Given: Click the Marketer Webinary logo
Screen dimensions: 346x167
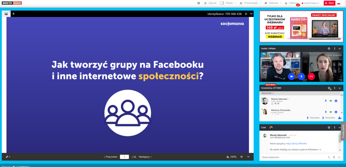Looking at the screenshot, I should pos(12,3).
